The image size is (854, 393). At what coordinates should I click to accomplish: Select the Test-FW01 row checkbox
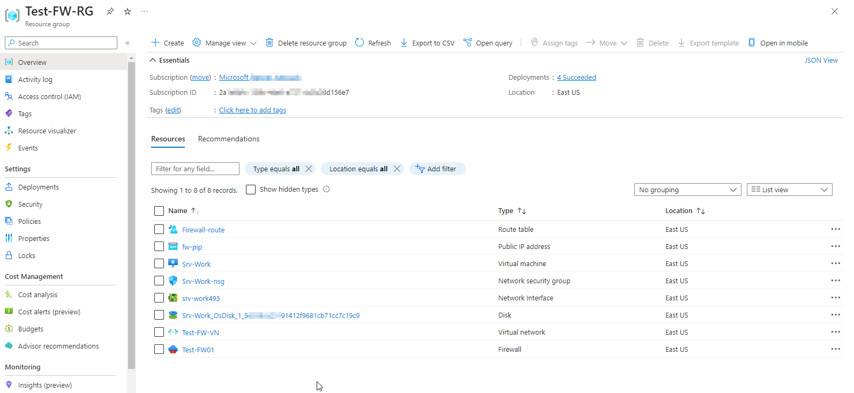pyautogui.click(x=159, y=349)
